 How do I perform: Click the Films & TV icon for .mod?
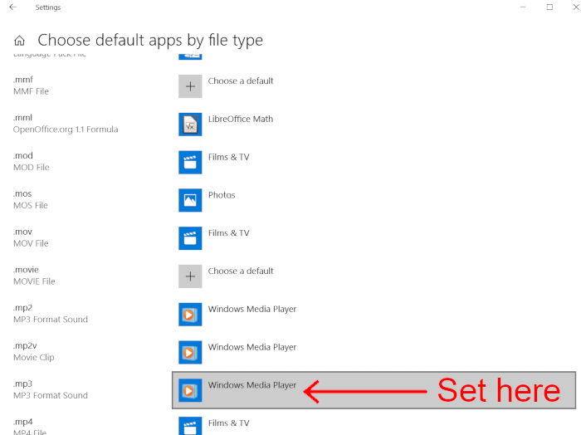pyautogui.click(x=190, y=163)
